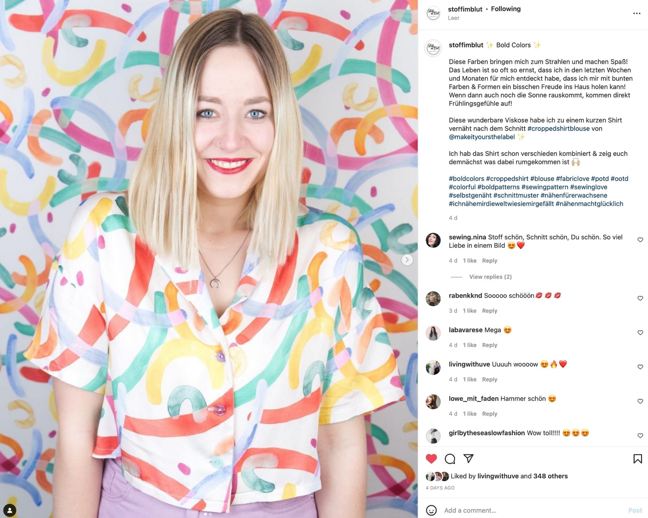Save the post with the bookmark icon
This screenshot has width=648, height=518.
click(x=638, y=459)
